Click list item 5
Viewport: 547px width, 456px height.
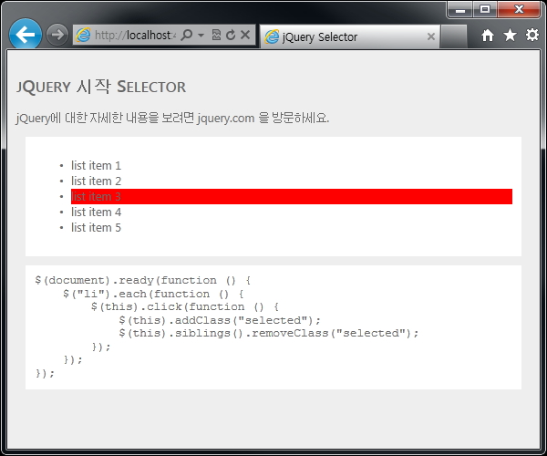pos(96,227)
